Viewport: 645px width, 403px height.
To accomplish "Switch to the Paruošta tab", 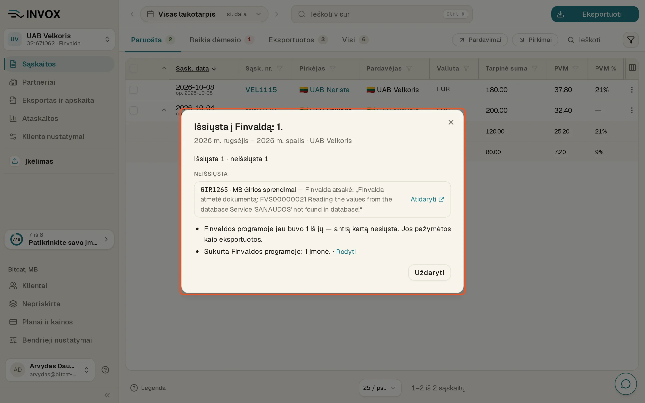I will coord(153,40).
